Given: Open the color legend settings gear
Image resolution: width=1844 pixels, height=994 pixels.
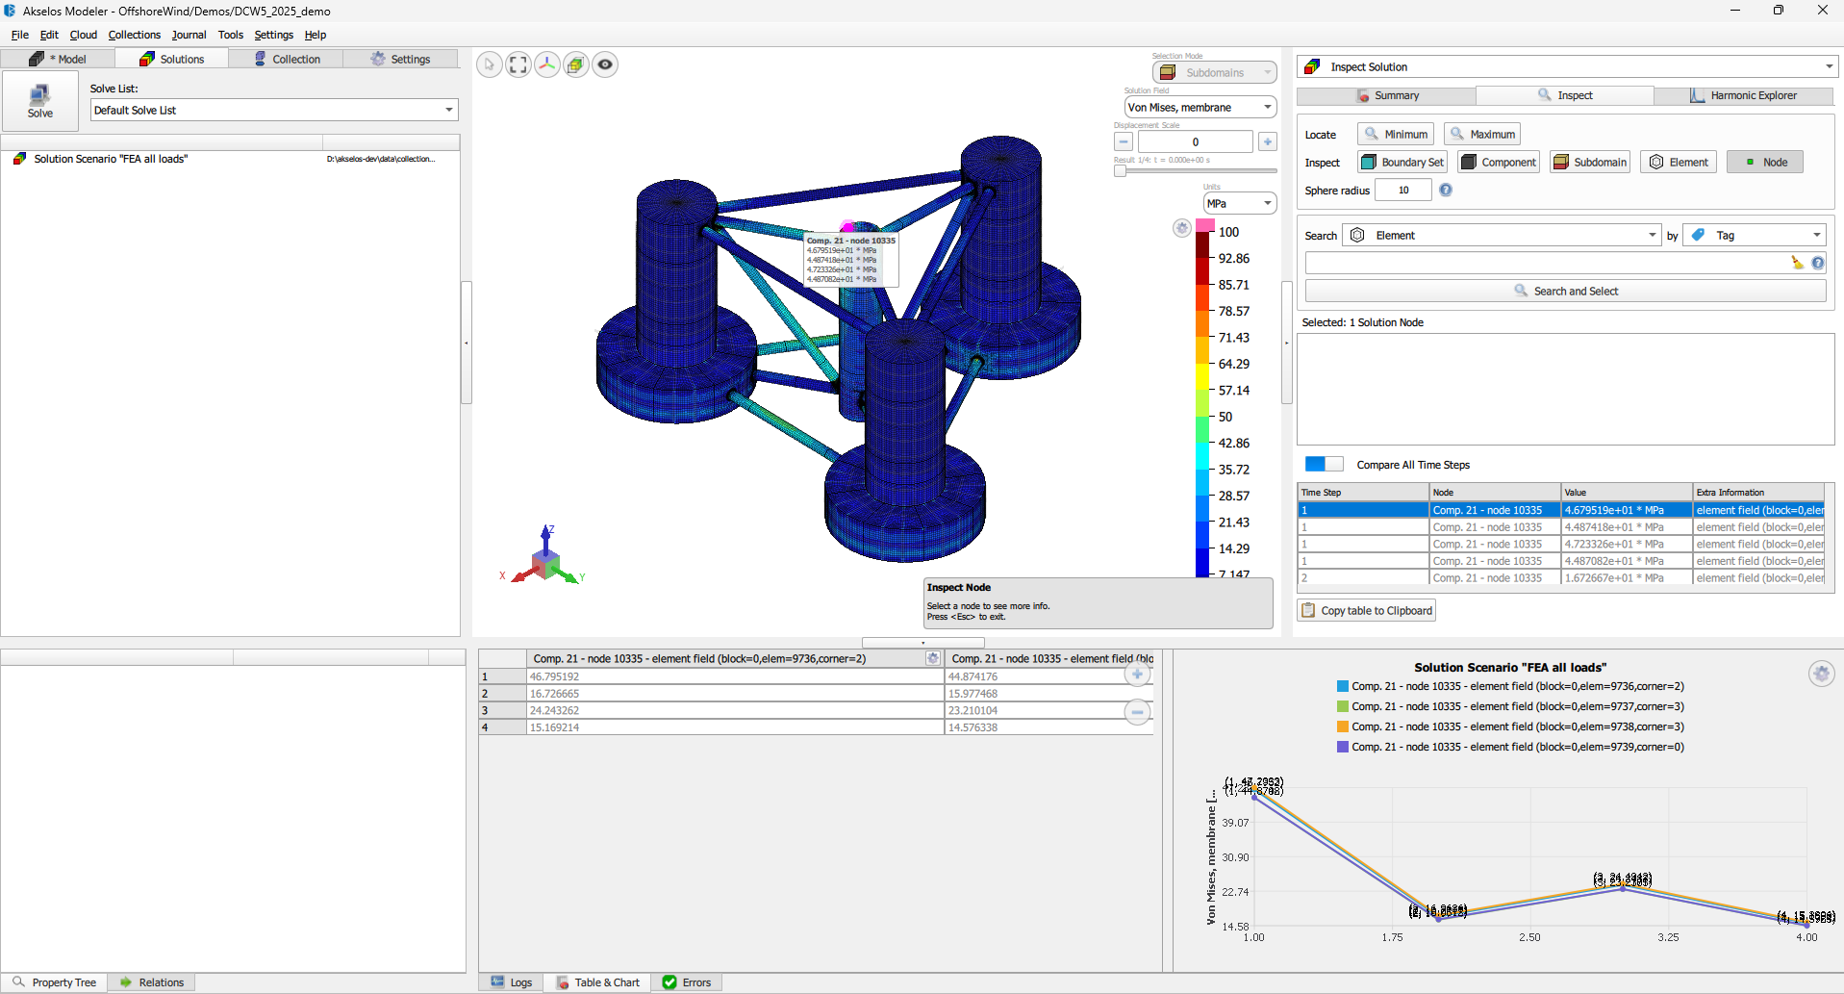Looking at the screenshot, I should pos(1182,228).
